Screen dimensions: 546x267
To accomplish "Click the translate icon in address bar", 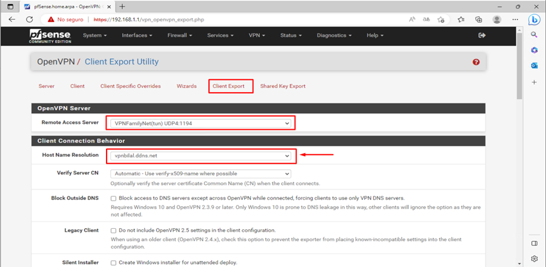I will click(x=426, y=20).
